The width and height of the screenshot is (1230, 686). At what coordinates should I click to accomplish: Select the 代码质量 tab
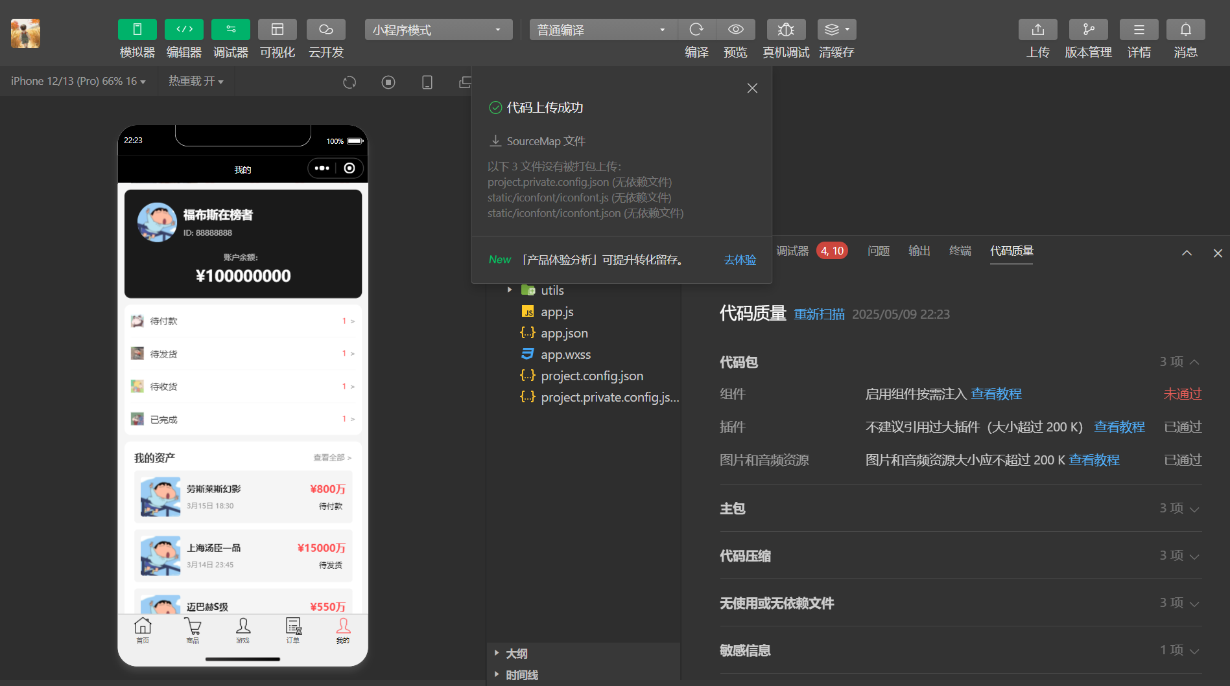[1011, 251]
